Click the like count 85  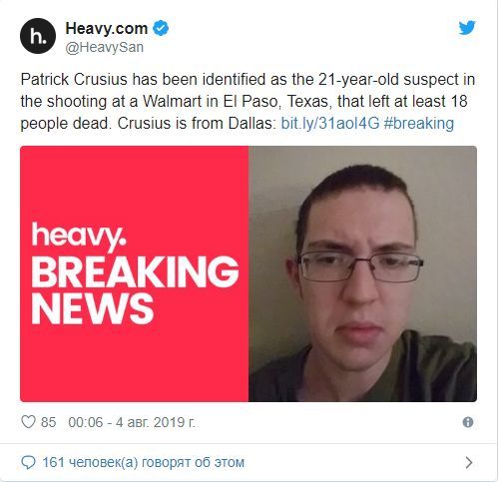point(48,422)
